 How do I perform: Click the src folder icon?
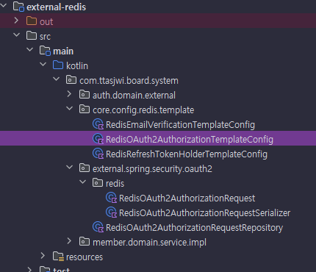[32, 36]
